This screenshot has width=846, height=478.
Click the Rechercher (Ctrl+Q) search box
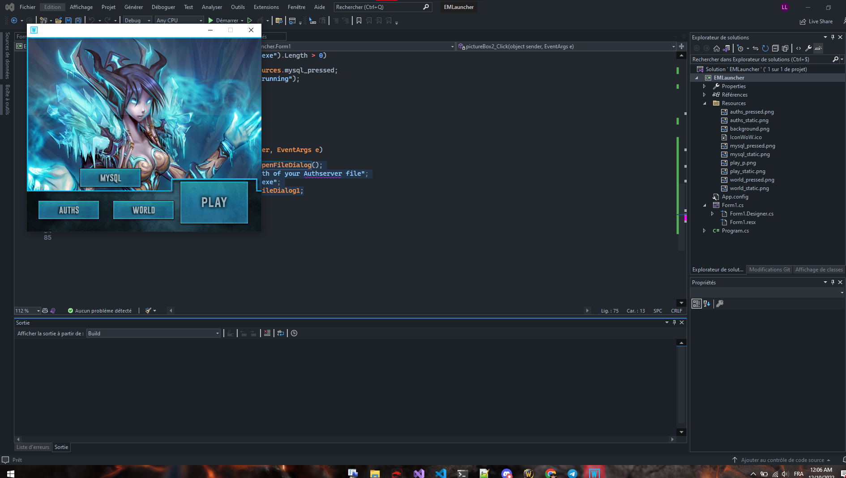click(383, 7)
